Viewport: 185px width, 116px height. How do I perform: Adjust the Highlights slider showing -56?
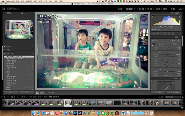163,60
